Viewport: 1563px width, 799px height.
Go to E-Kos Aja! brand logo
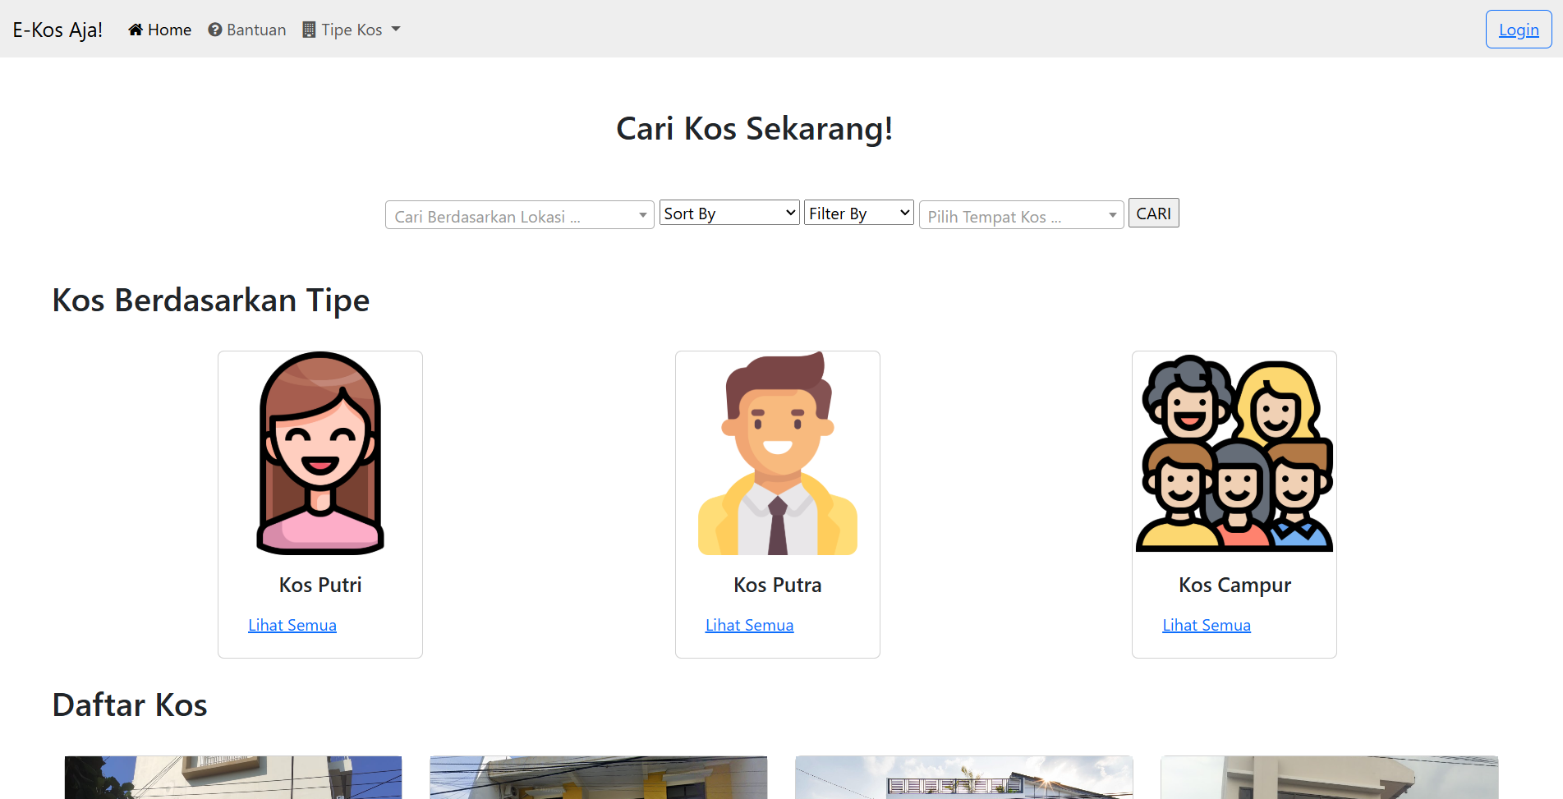[57, 30]
